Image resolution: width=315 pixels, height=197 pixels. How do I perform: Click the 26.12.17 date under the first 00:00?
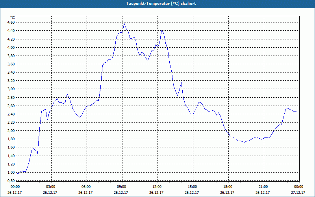click(x=15, y=192)
